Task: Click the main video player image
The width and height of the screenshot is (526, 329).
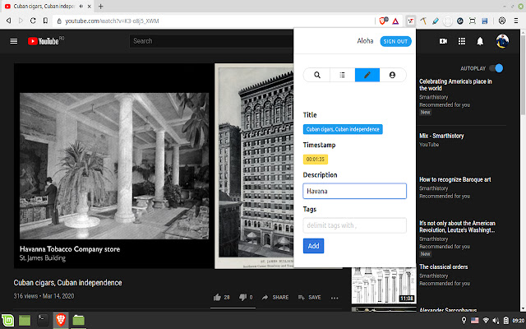Action: pos(154,165)
